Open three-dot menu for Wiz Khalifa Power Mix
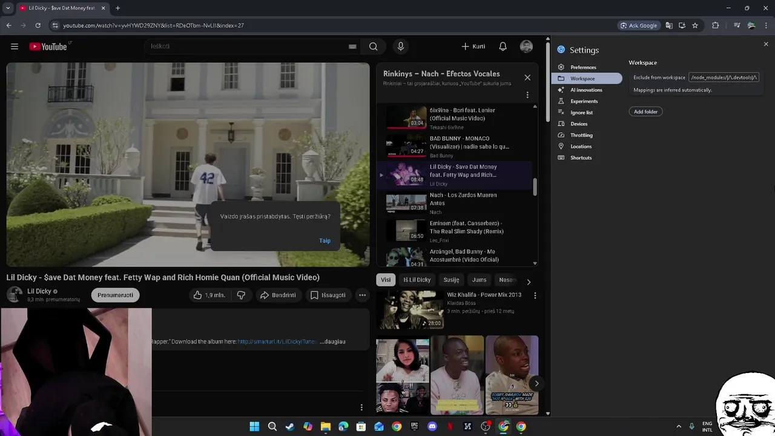Image resolution: width=775 pixels, height=436 pixels. pos(535,296)
